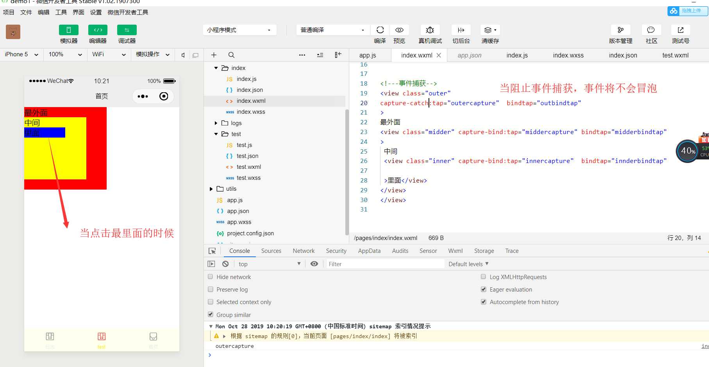The width and height of the screenshot is (709, 367).
Task: Toggle Hide network checkbox
Action: click(211, 277)
